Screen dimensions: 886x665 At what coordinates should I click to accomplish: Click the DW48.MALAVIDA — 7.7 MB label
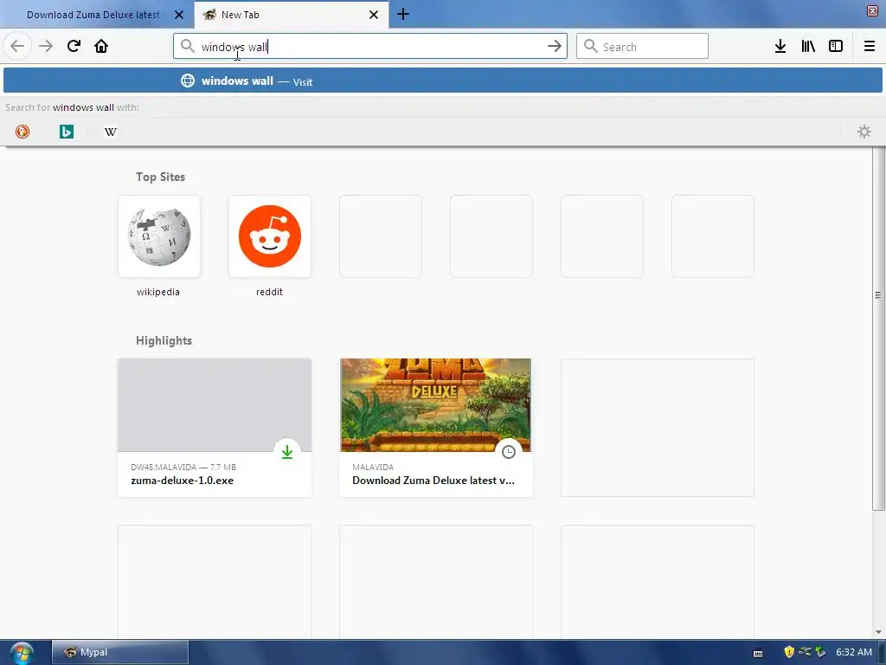click(x=183, y=467)
